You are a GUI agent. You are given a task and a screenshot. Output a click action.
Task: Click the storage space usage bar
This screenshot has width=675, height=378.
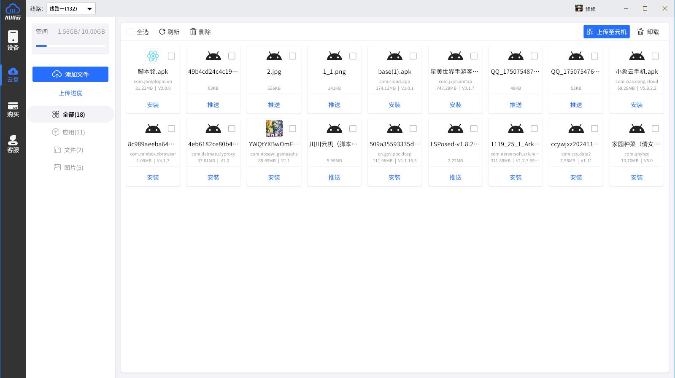click(x=70, y=46)
